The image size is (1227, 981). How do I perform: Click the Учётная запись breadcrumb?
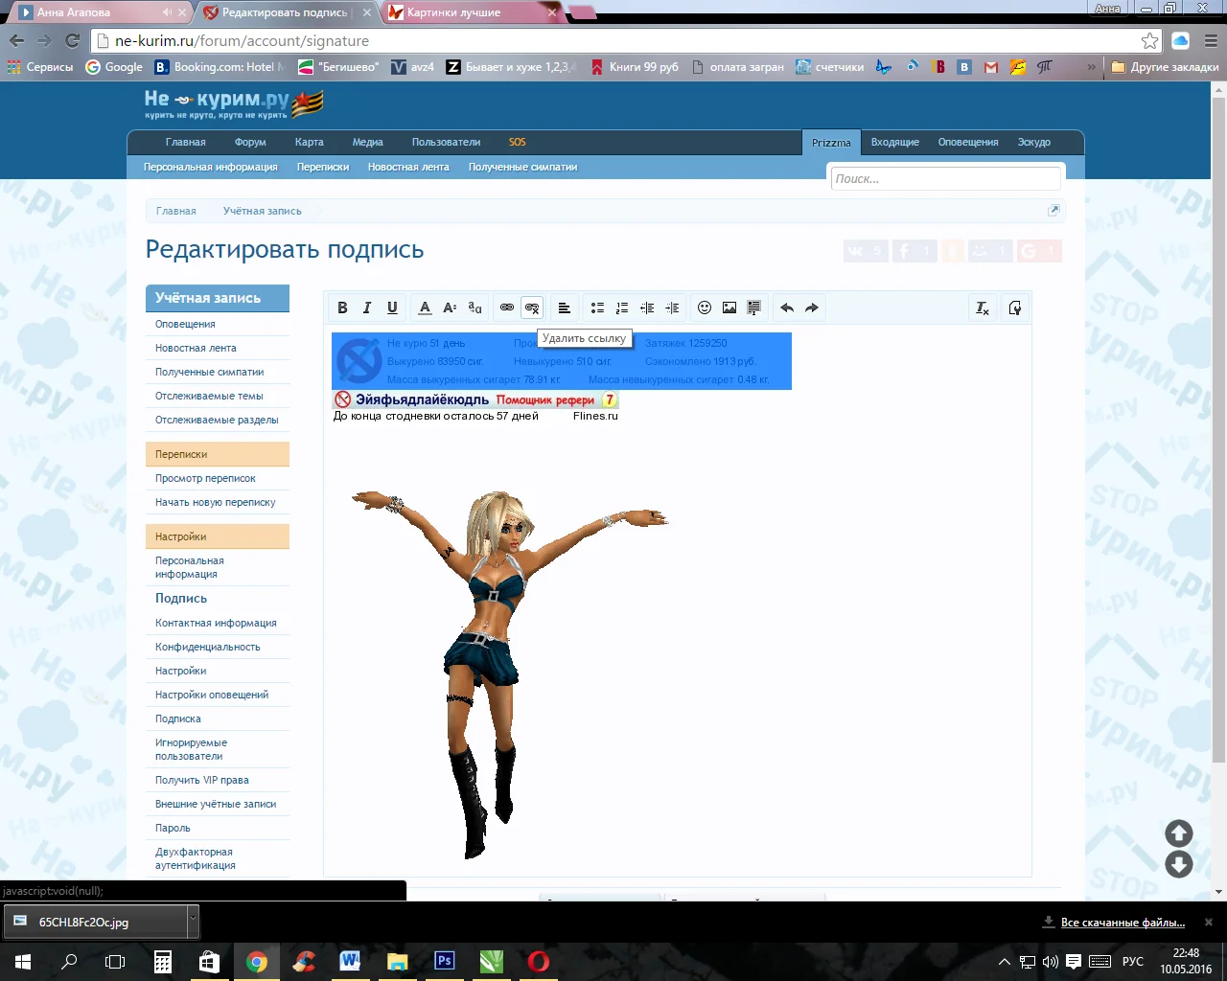pyautogui.click(x=263, y=211)
